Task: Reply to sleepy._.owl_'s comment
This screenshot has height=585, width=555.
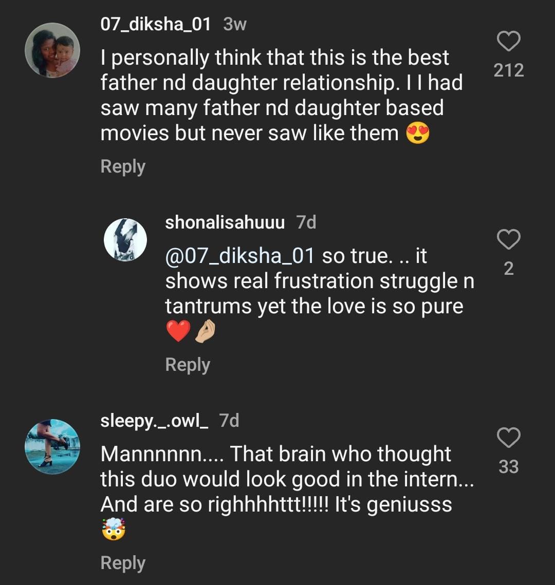Action: pyautogui.click(x=123, y=563)
